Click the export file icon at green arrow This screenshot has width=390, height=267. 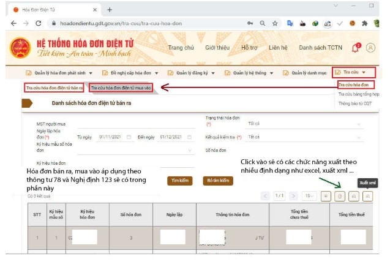point(340,197)
